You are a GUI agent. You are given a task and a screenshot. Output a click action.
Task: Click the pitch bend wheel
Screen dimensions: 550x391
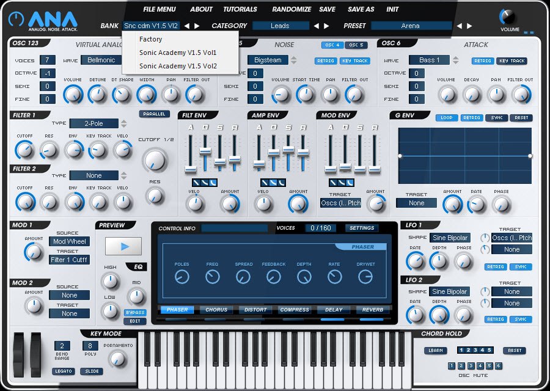(x=18, y=354)
